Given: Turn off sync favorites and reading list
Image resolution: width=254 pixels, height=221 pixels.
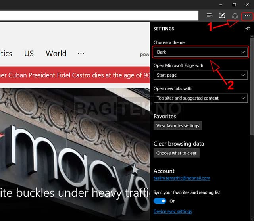Looking at the screenshot, I should tap(160, 201).
